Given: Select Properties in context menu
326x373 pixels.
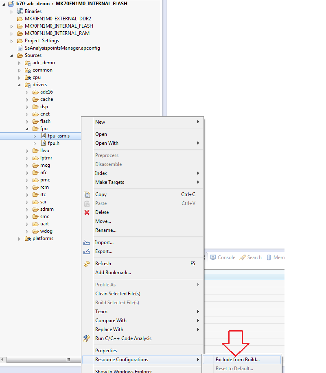Looking at the screenshot, I should [143, 351].
